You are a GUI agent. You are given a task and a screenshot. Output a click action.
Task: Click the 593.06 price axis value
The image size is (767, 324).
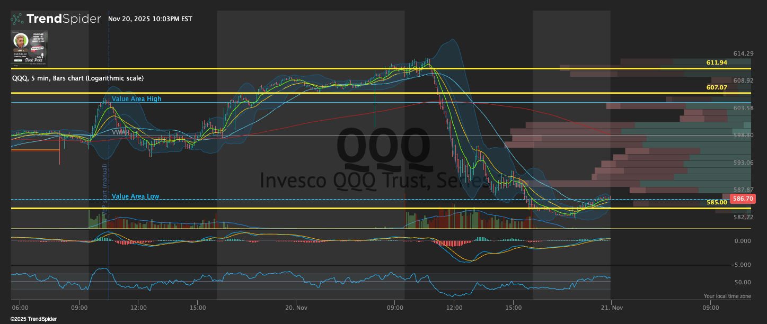(743, 163)
